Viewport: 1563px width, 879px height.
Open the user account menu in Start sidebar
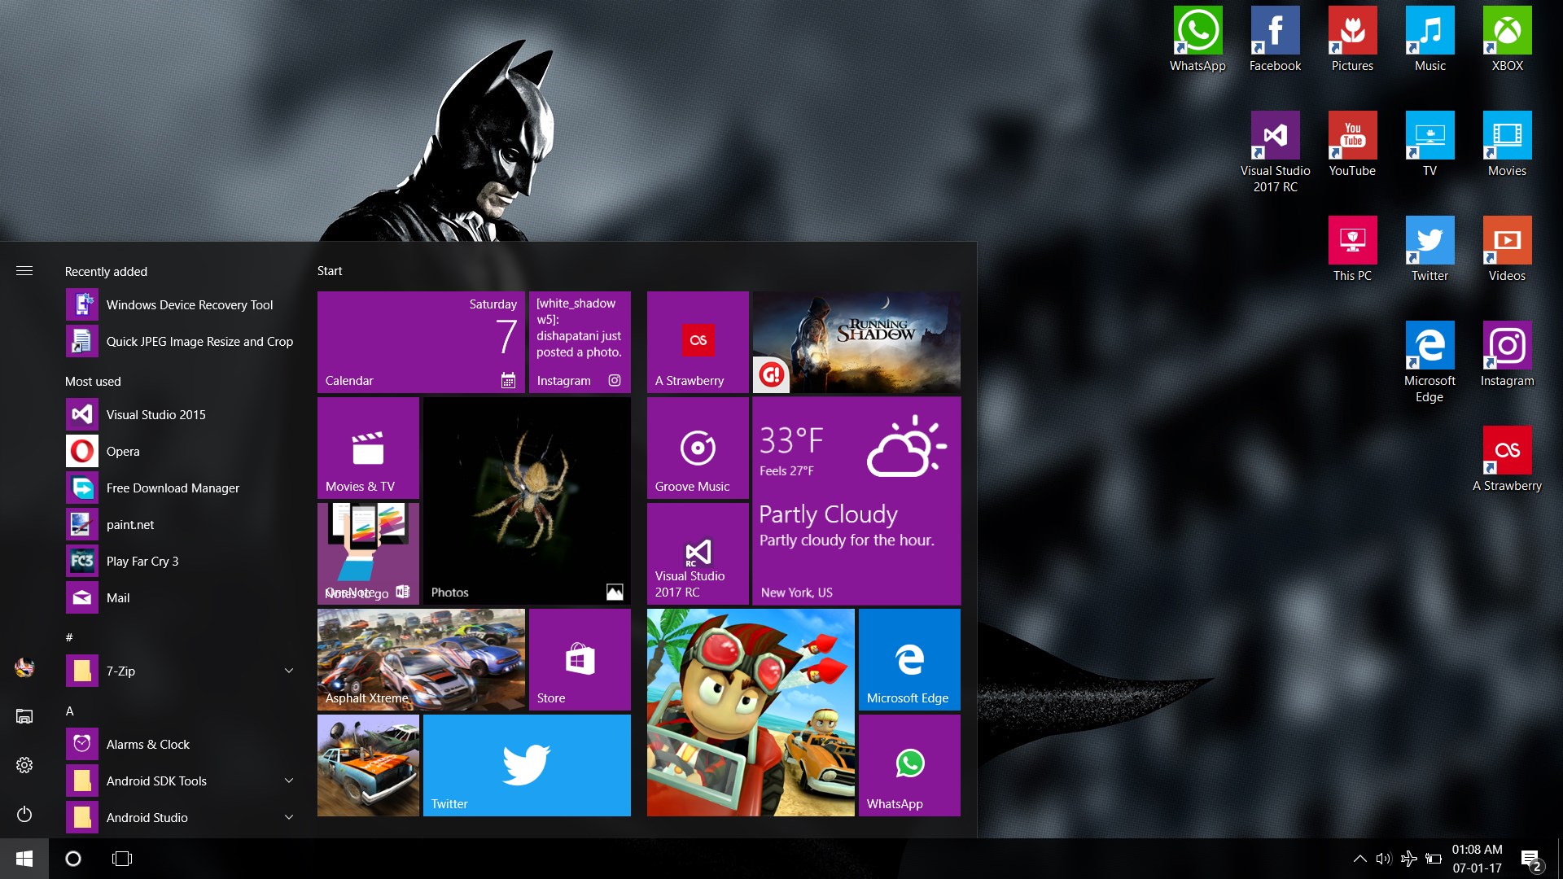pyautogui.click(x=24, y=667)
